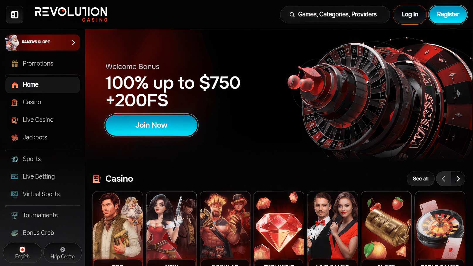This screenshot has width=473, height=266.
Task: Toggle the sidebar collapse icon
Action: coord(15,15)
